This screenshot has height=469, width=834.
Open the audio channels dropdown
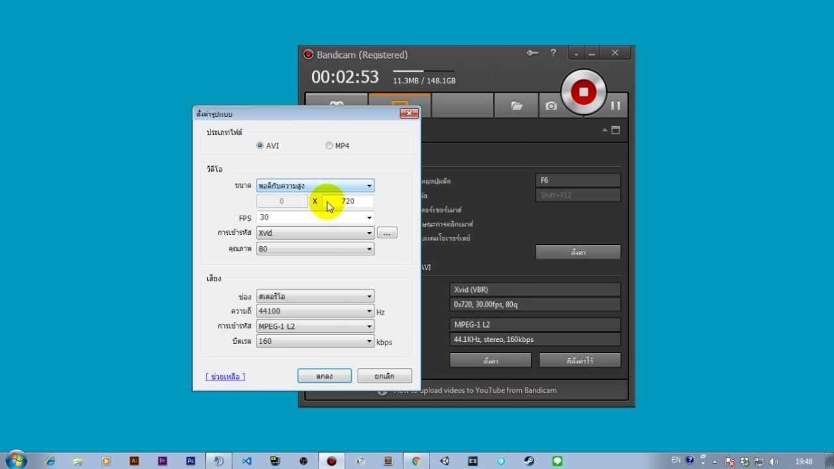tap(315, 296)
